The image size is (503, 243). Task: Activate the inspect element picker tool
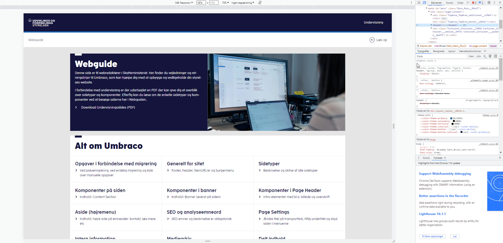point(419,3)
